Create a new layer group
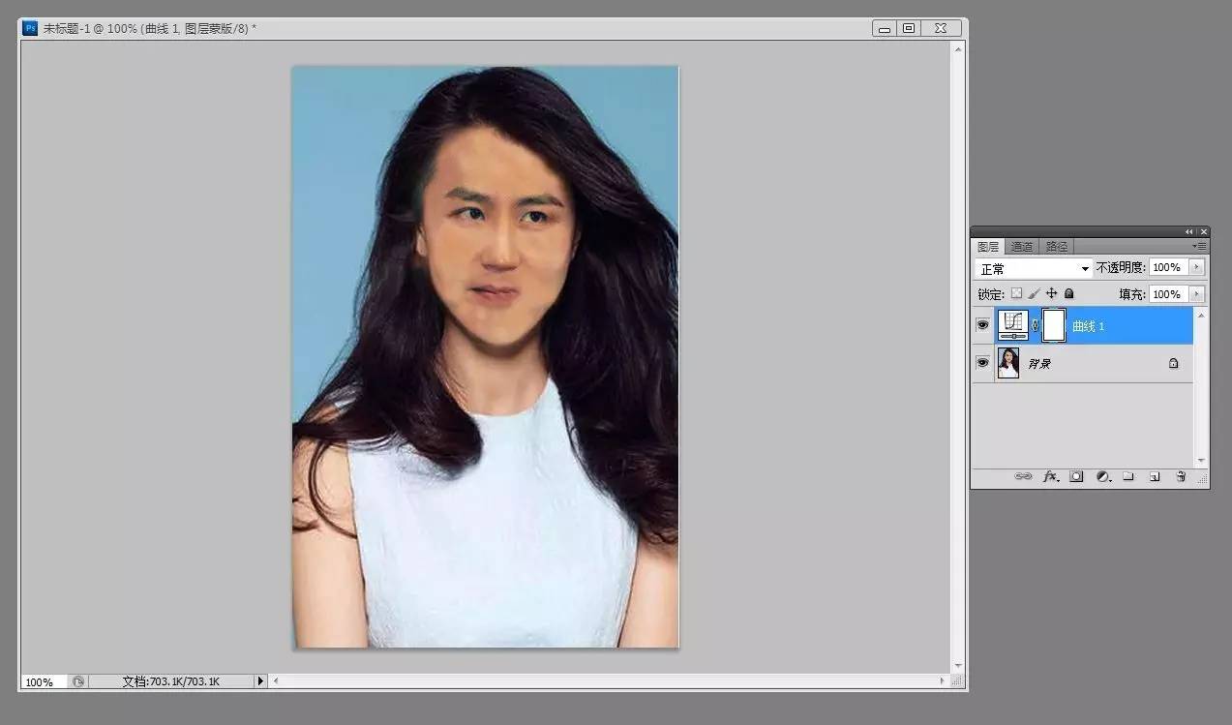 tap(1128, 477)
